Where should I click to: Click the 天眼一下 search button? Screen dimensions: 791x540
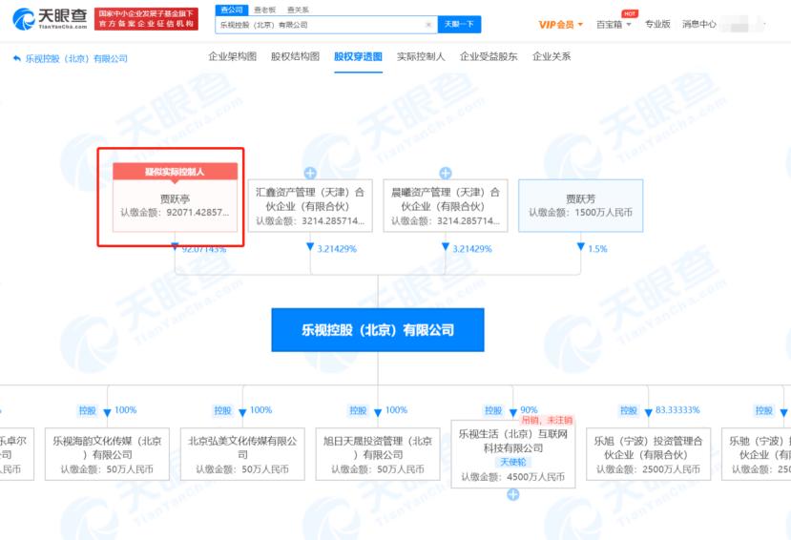(459, 24)
